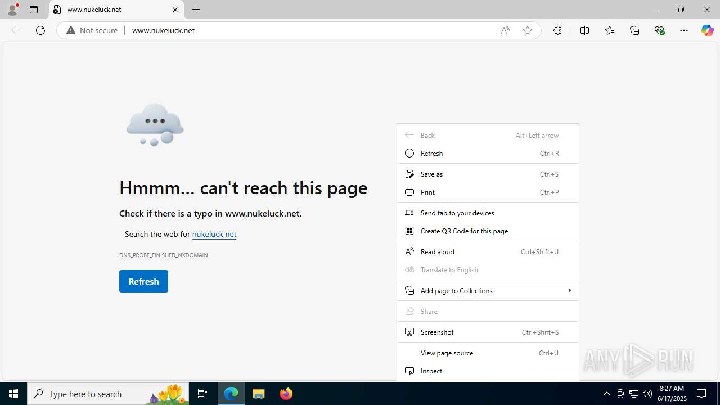Launch Firefox from the taskbar
This screenshot has width=720, height=405.
point(286,394)
